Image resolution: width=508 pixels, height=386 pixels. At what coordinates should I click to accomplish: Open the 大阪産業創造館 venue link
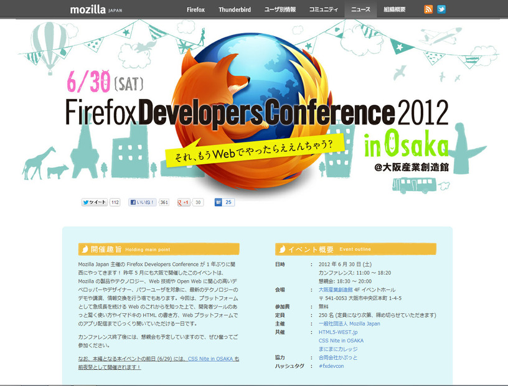point(336,289)
